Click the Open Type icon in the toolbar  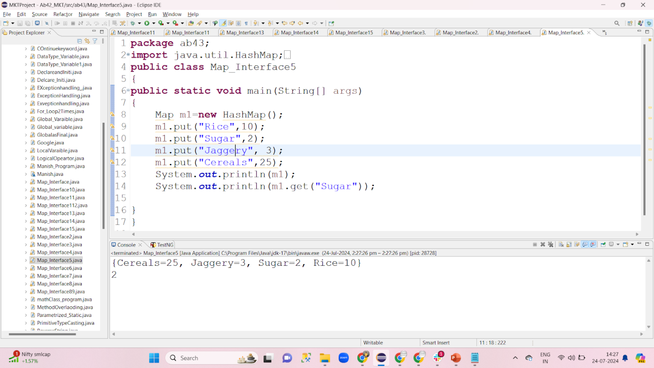pyautogui.click(x=191, y=23)
